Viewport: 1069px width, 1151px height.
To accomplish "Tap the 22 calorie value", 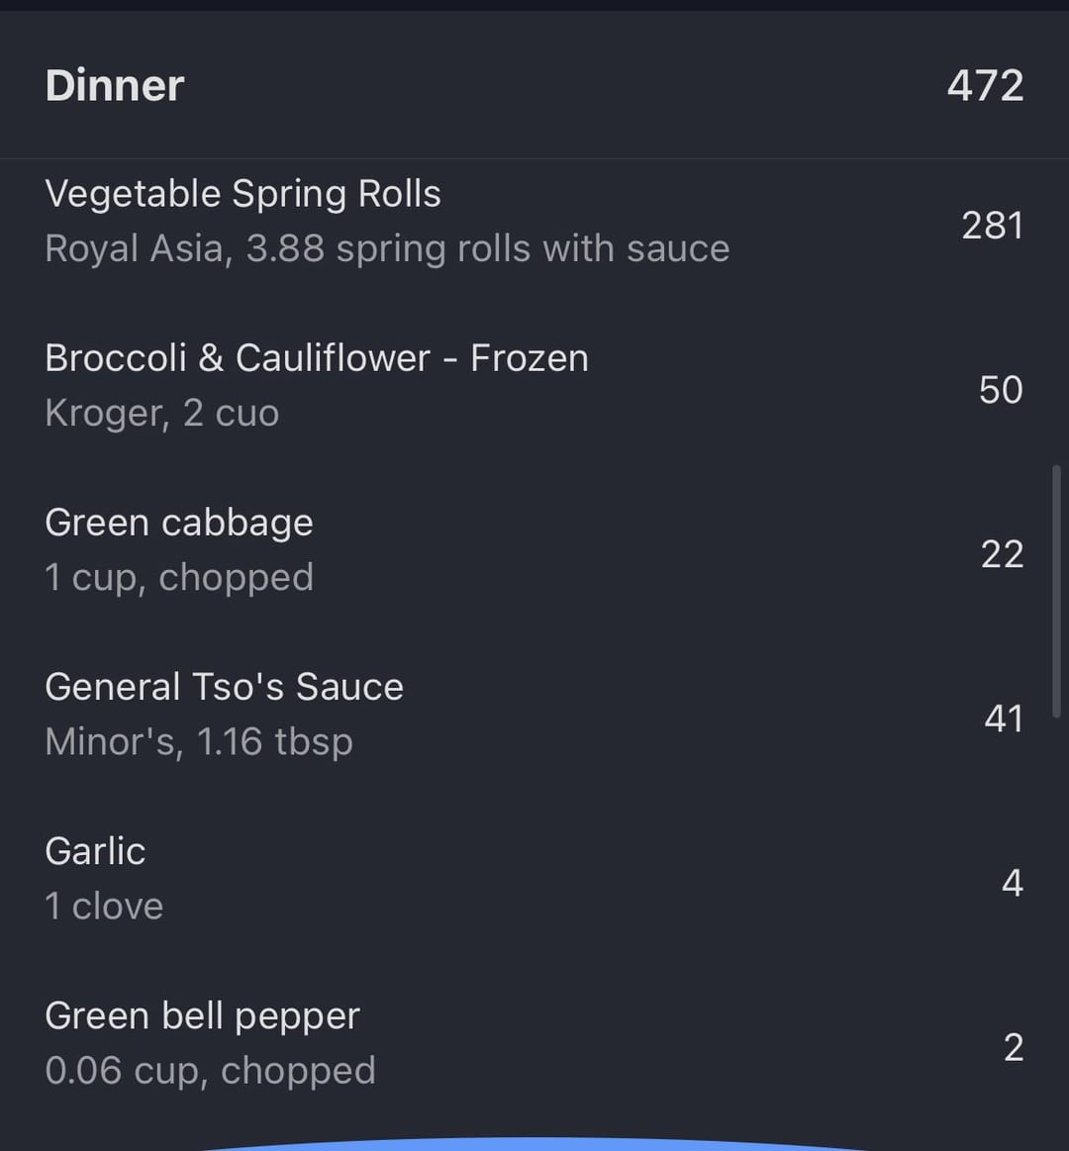I will click(x=1001, y=554).
